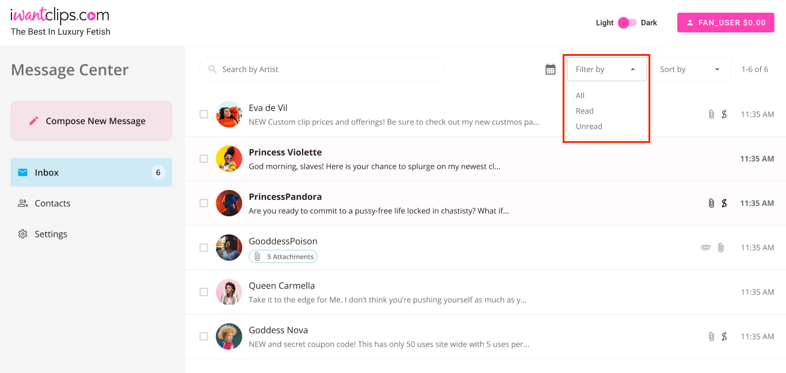Open Goddess Nova's avatar
Screen dimensions: 786x373
click(x=229, y=336)
